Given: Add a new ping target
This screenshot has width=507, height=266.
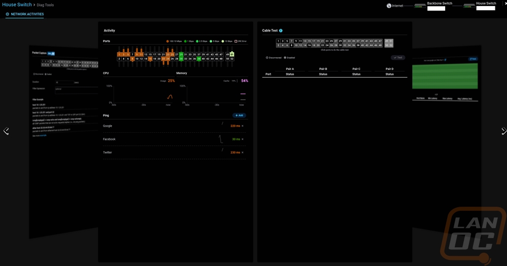Looking at the screenshot, I should coord(239,116).
